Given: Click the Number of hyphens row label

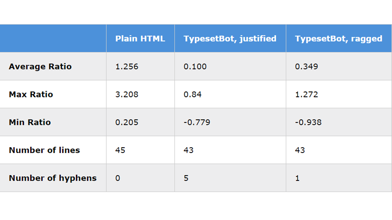Looking at the screenshot, I should point(53,178).
